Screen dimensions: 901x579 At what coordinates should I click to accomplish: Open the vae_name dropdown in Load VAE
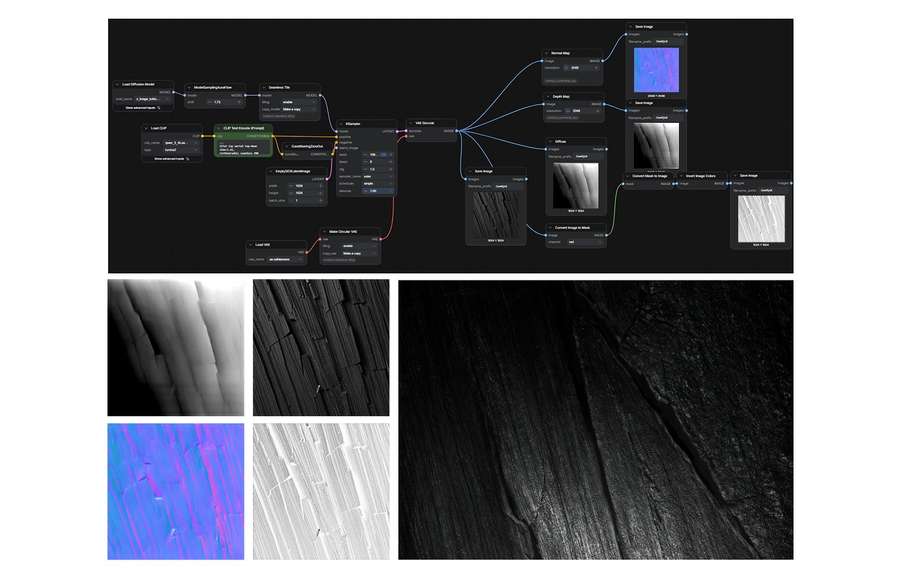(x=286, y=259)
